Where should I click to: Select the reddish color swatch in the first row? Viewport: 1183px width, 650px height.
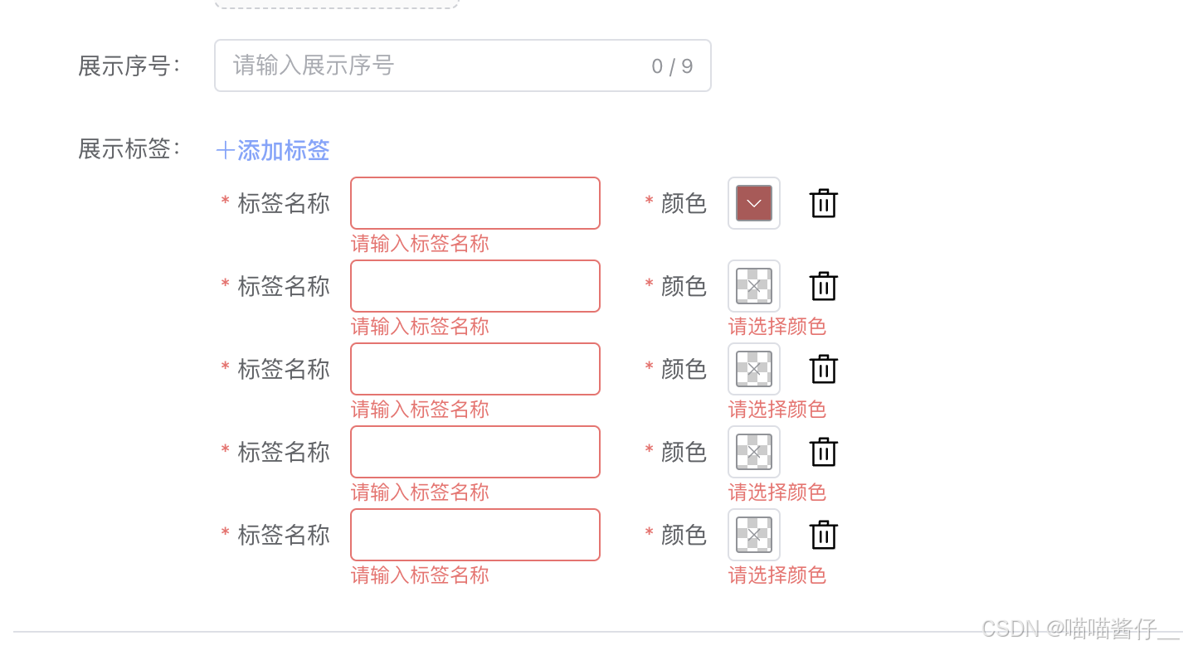pyautogui.click(x=753, y=203)
